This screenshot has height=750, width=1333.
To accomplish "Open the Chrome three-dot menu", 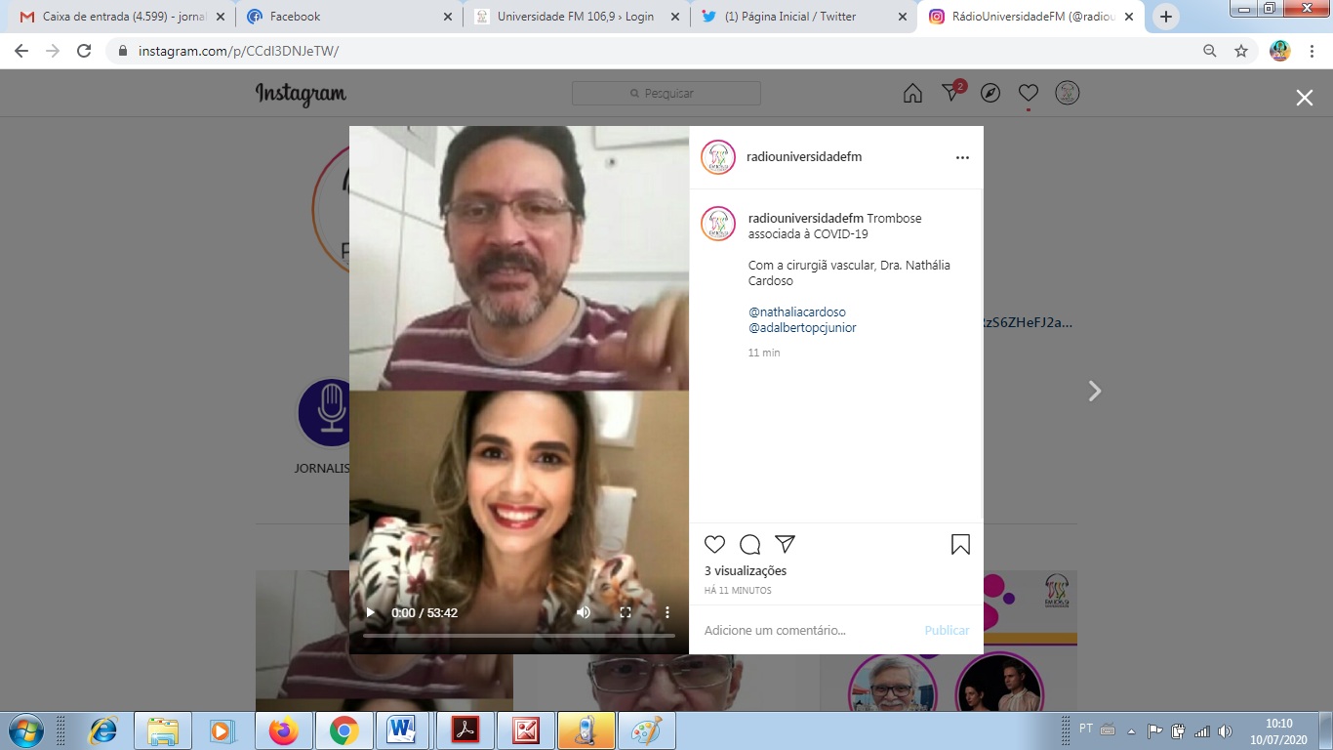I will click(x=1312, y=51).
